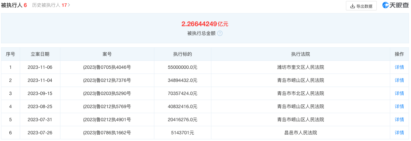This screenshot has height=141, width=411.
Task: Click the 立案日期 column header
Action: point(40,54)
